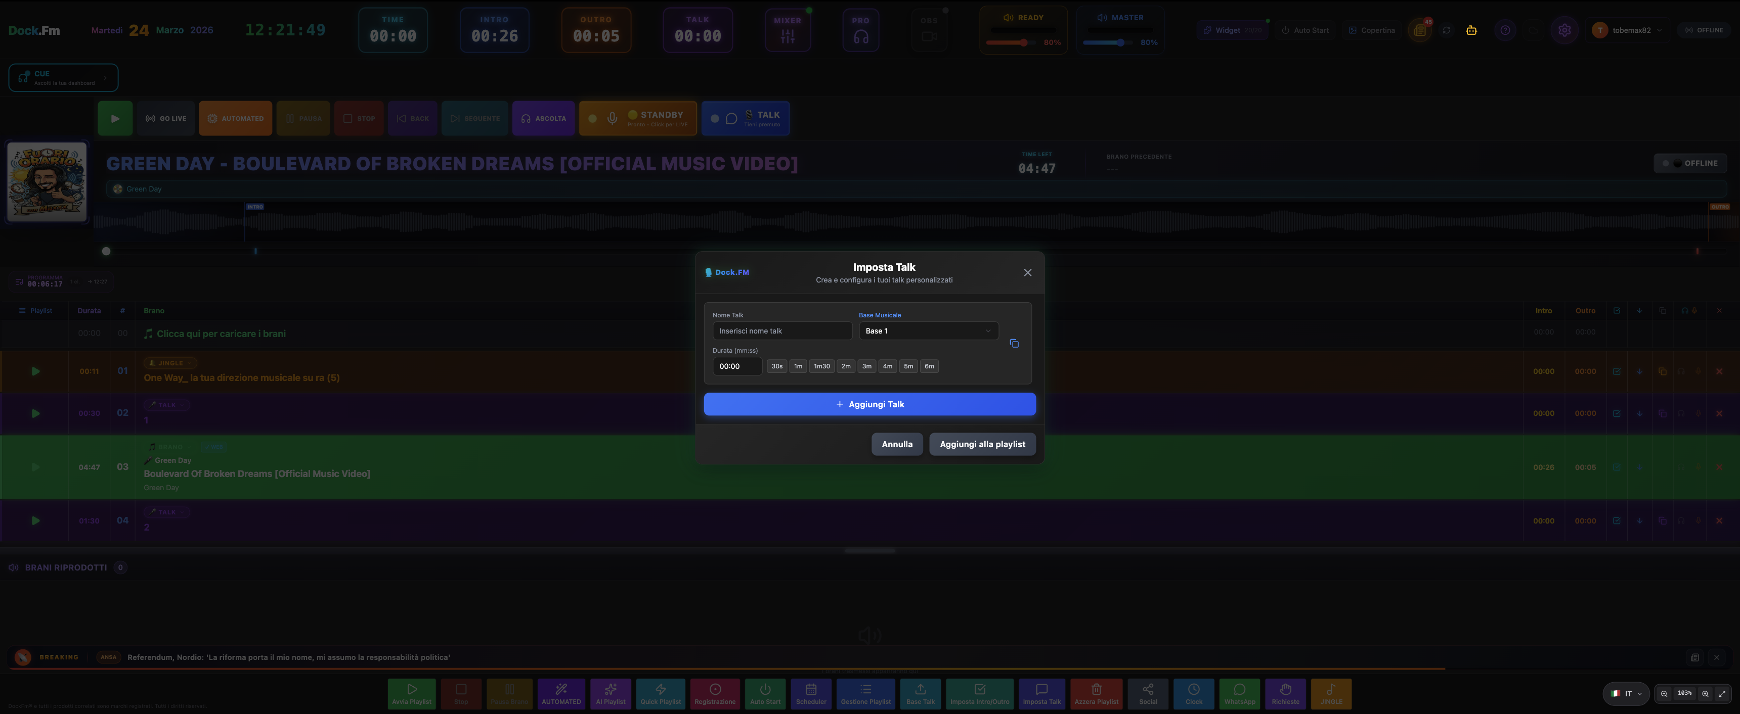This screenshot has width=1740, height=714.
Task: Open the yellow robot assistant icon
Action: point(1471,30)
